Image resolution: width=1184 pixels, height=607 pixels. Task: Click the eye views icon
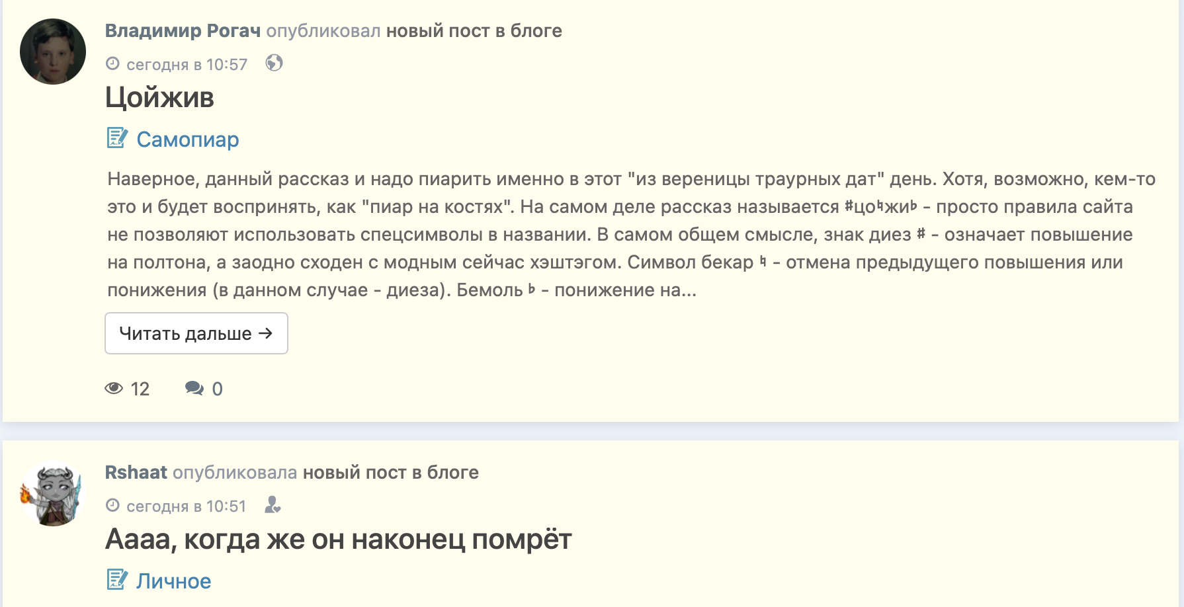pos(114,388)
